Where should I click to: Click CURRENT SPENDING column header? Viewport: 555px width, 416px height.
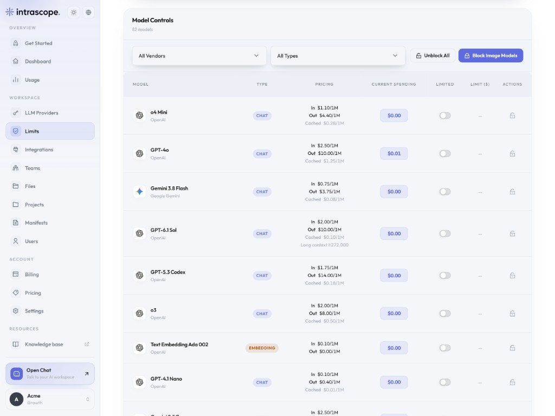coord(393,84)
